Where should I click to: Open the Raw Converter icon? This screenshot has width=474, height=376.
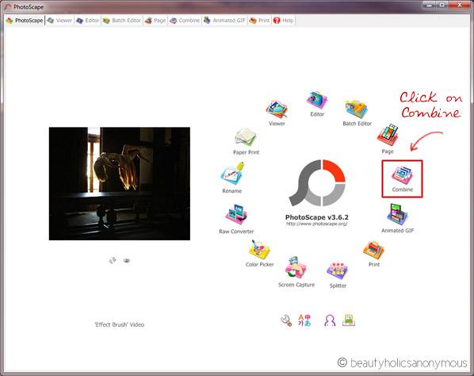point(236,214)
